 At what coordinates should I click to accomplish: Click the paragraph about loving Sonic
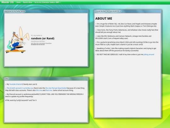127,31
